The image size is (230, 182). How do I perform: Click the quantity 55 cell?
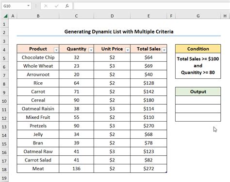pos(76,117)
